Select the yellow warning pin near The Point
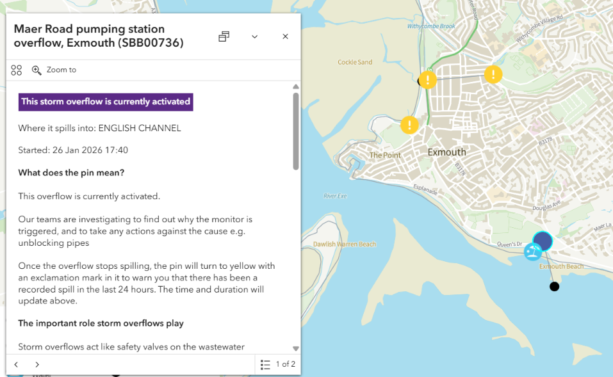This screenshot has width=613, height=377. pos(410,125)
